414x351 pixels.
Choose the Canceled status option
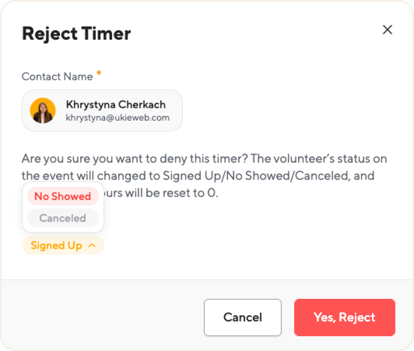click(62, 218)
